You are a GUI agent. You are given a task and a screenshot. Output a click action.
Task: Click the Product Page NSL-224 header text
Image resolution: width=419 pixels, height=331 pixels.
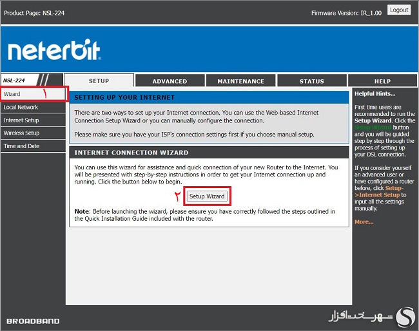pyautogui.click(x=34, y=12)
